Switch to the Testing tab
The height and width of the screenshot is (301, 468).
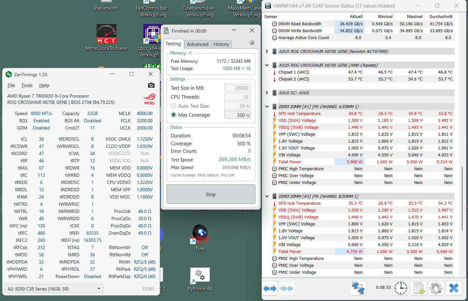(x=173, y=44)
